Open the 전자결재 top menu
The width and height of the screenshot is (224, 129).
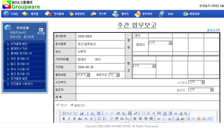point(54,14)
